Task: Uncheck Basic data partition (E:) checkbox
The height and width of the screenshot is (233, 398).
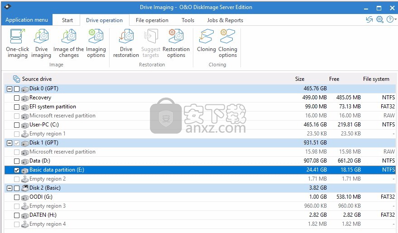Action: click(x=17, y=170)
